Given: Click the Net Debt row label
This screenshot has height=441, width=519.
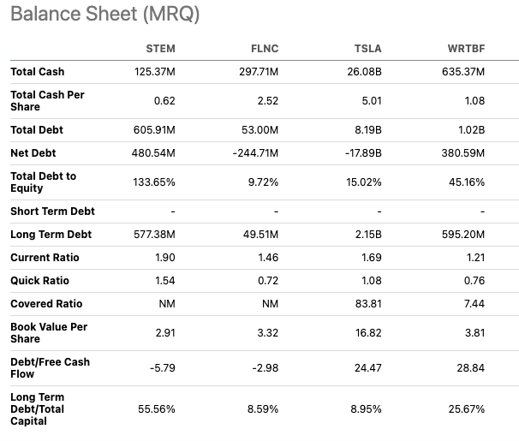Looking at the screenshot, I should pos(33,153).
